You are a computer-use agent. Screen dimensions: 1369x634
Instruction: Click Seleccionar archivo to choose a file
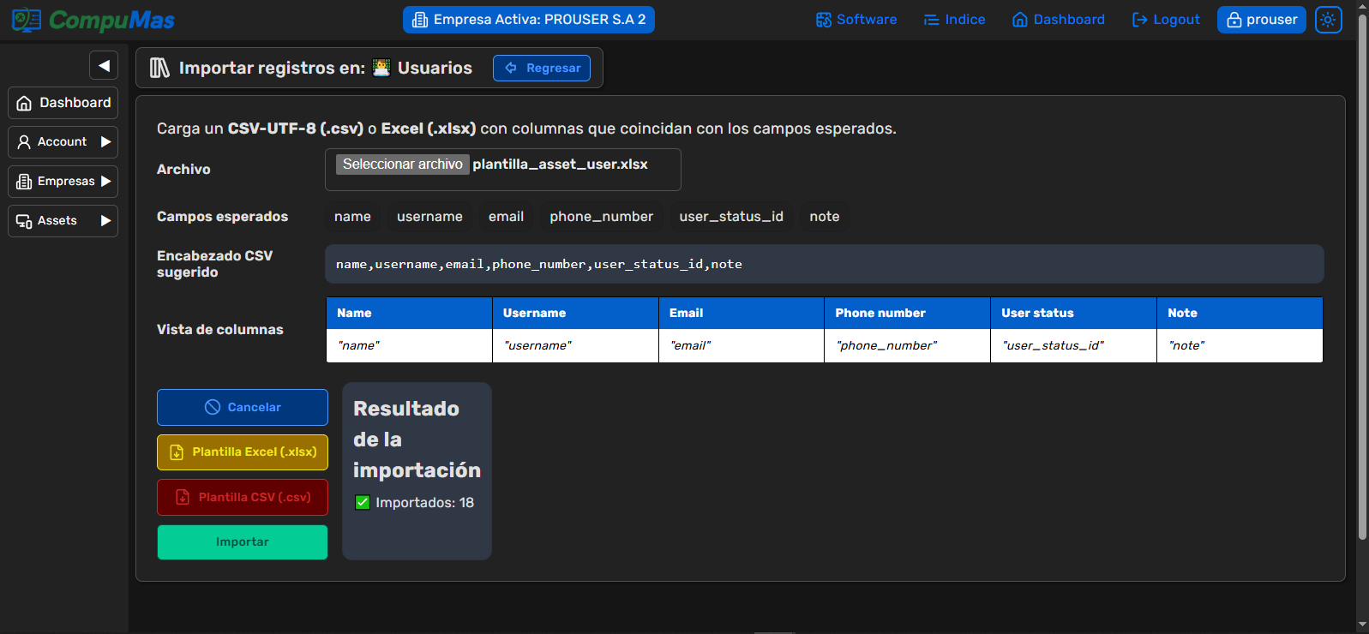pos(402,164)
